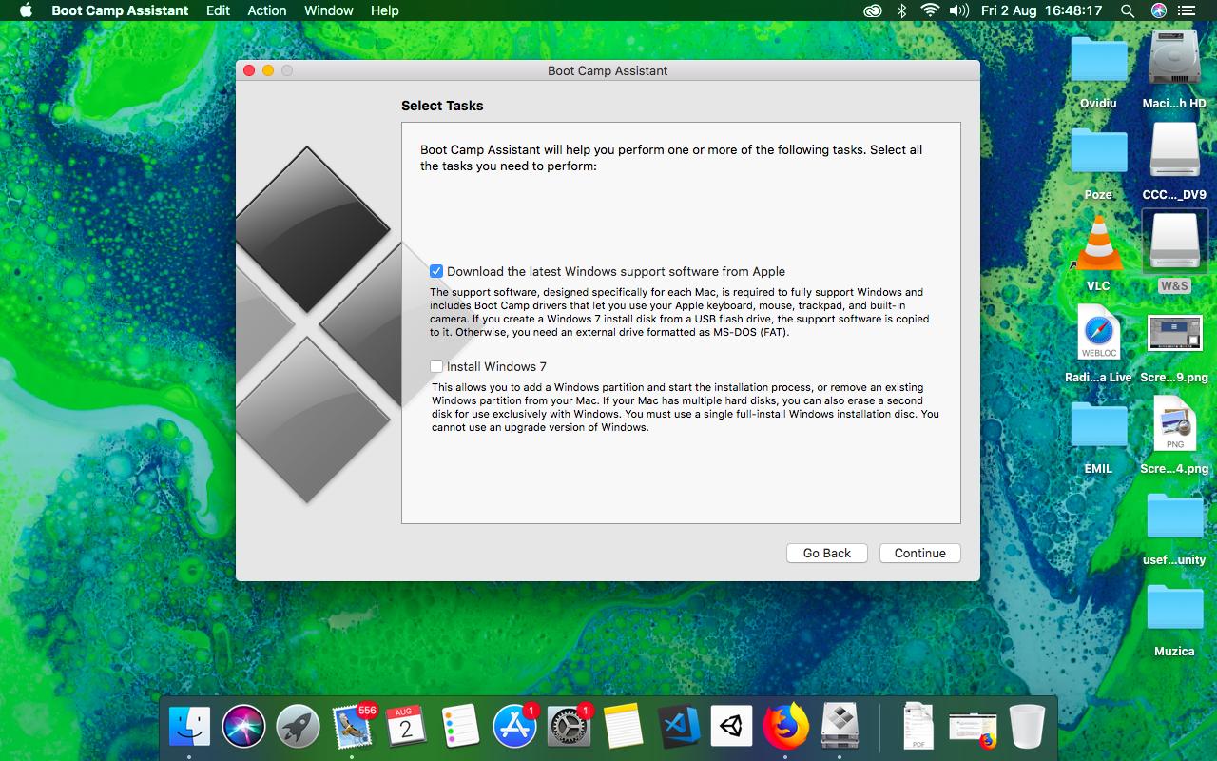Screen dimensions: 1217x761
Task: Click the Bluetooth status icon
Action: point(901,10)
